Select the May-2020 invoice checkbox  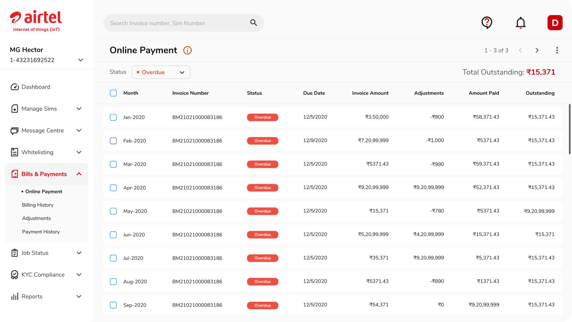113,211
